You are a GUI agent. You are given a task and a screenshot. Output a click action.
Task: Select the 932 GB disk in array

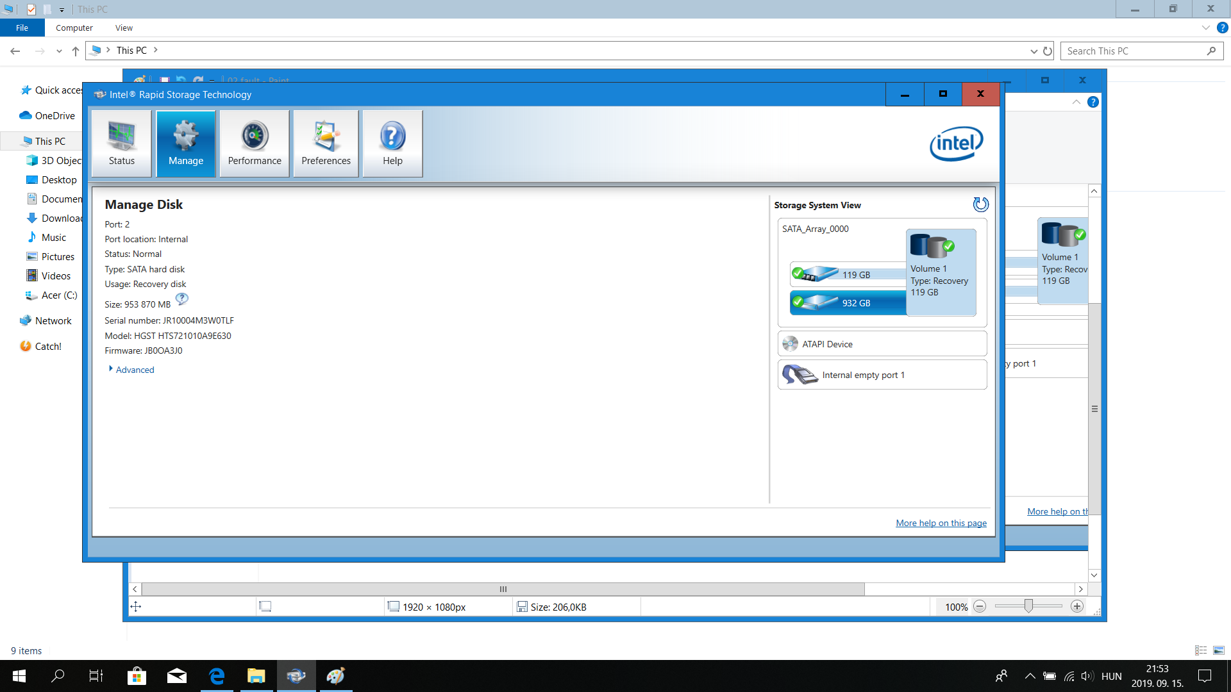click(848, 302)
